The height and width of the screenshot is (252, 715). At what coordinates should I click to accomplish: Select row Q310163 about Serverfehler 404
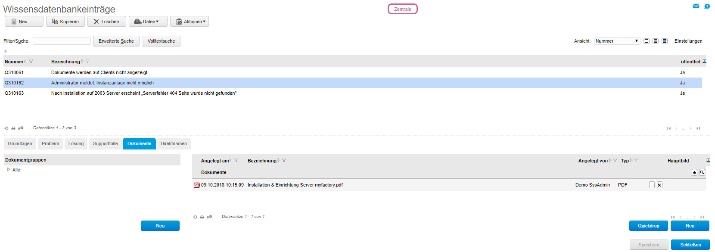353,93
